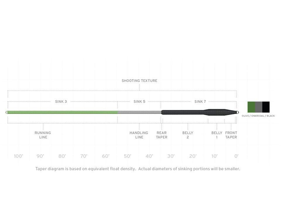Click the 0' scale marker

tap(236, 156)
